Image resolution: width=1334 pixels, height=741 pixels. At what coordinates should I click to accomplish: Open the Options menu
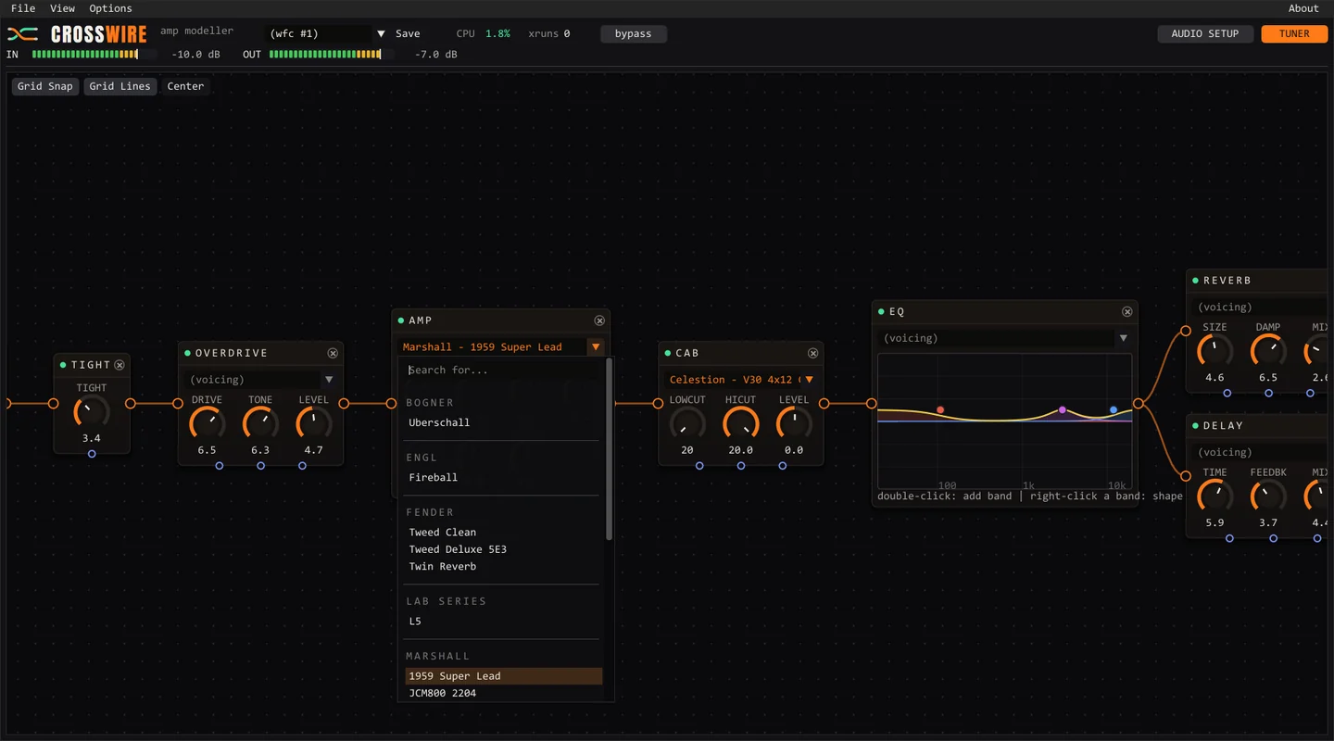[x=111, y=8]
